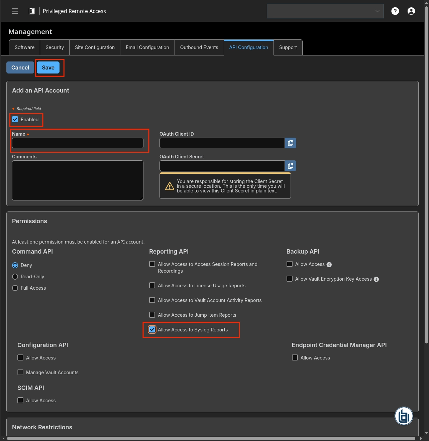
Task: Select the Full Access radio option
Action: 15,288
